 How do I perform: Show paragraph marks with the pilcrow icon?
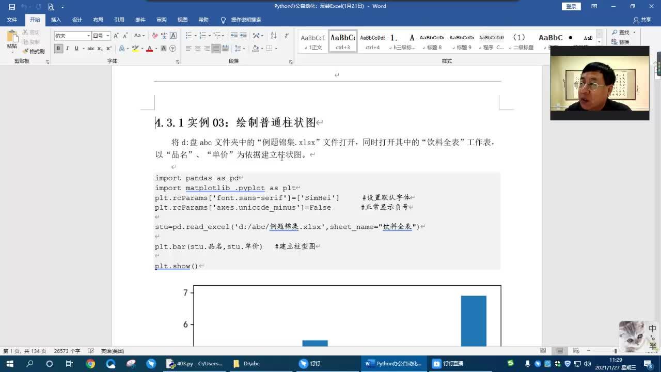click(x=286, y=36)
